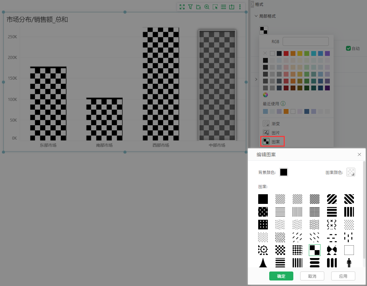Open the three-dot more options menu

(240, 7)
